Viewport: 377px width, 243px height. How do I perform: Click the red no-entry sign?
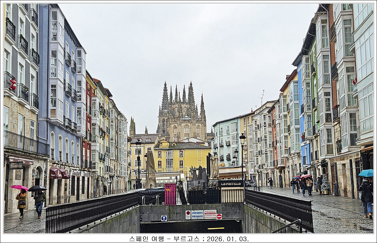219,216
